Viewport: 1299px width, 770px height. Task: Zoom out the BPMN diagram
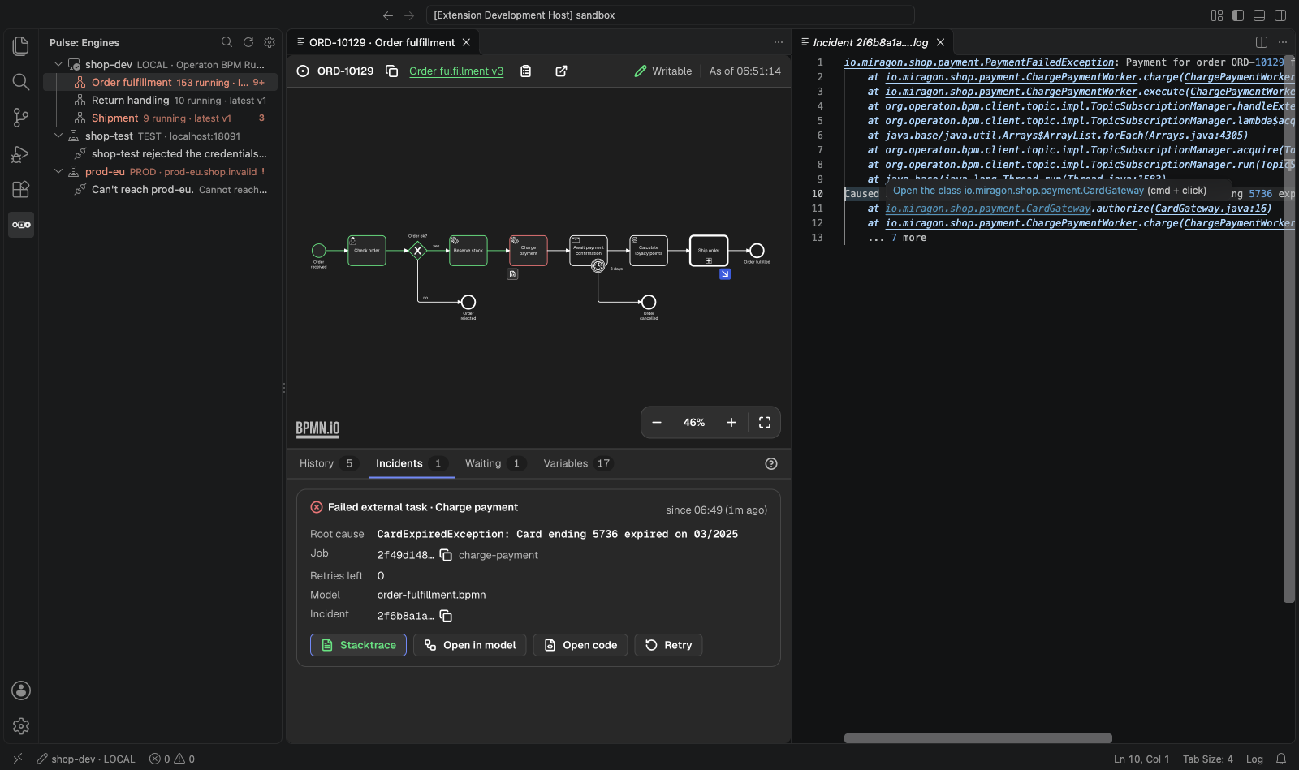click(x=657, y=423)
